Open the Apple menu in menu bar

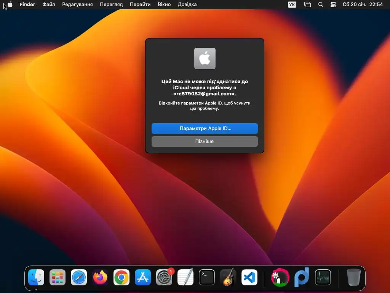click(x=10, y=4)
